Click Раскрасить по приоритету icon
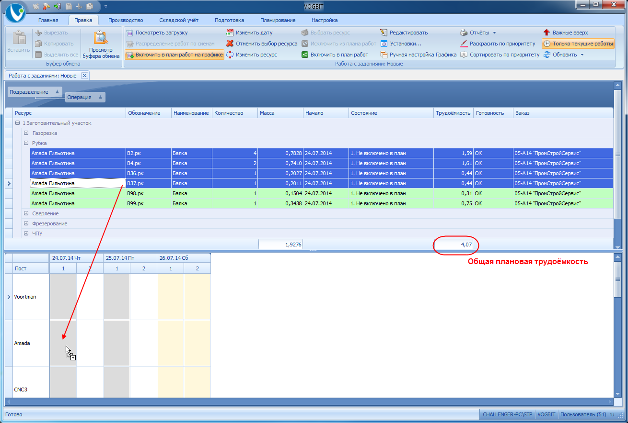Image resolution: width=628 pixels, height=423 pixels. click(464, 44)
